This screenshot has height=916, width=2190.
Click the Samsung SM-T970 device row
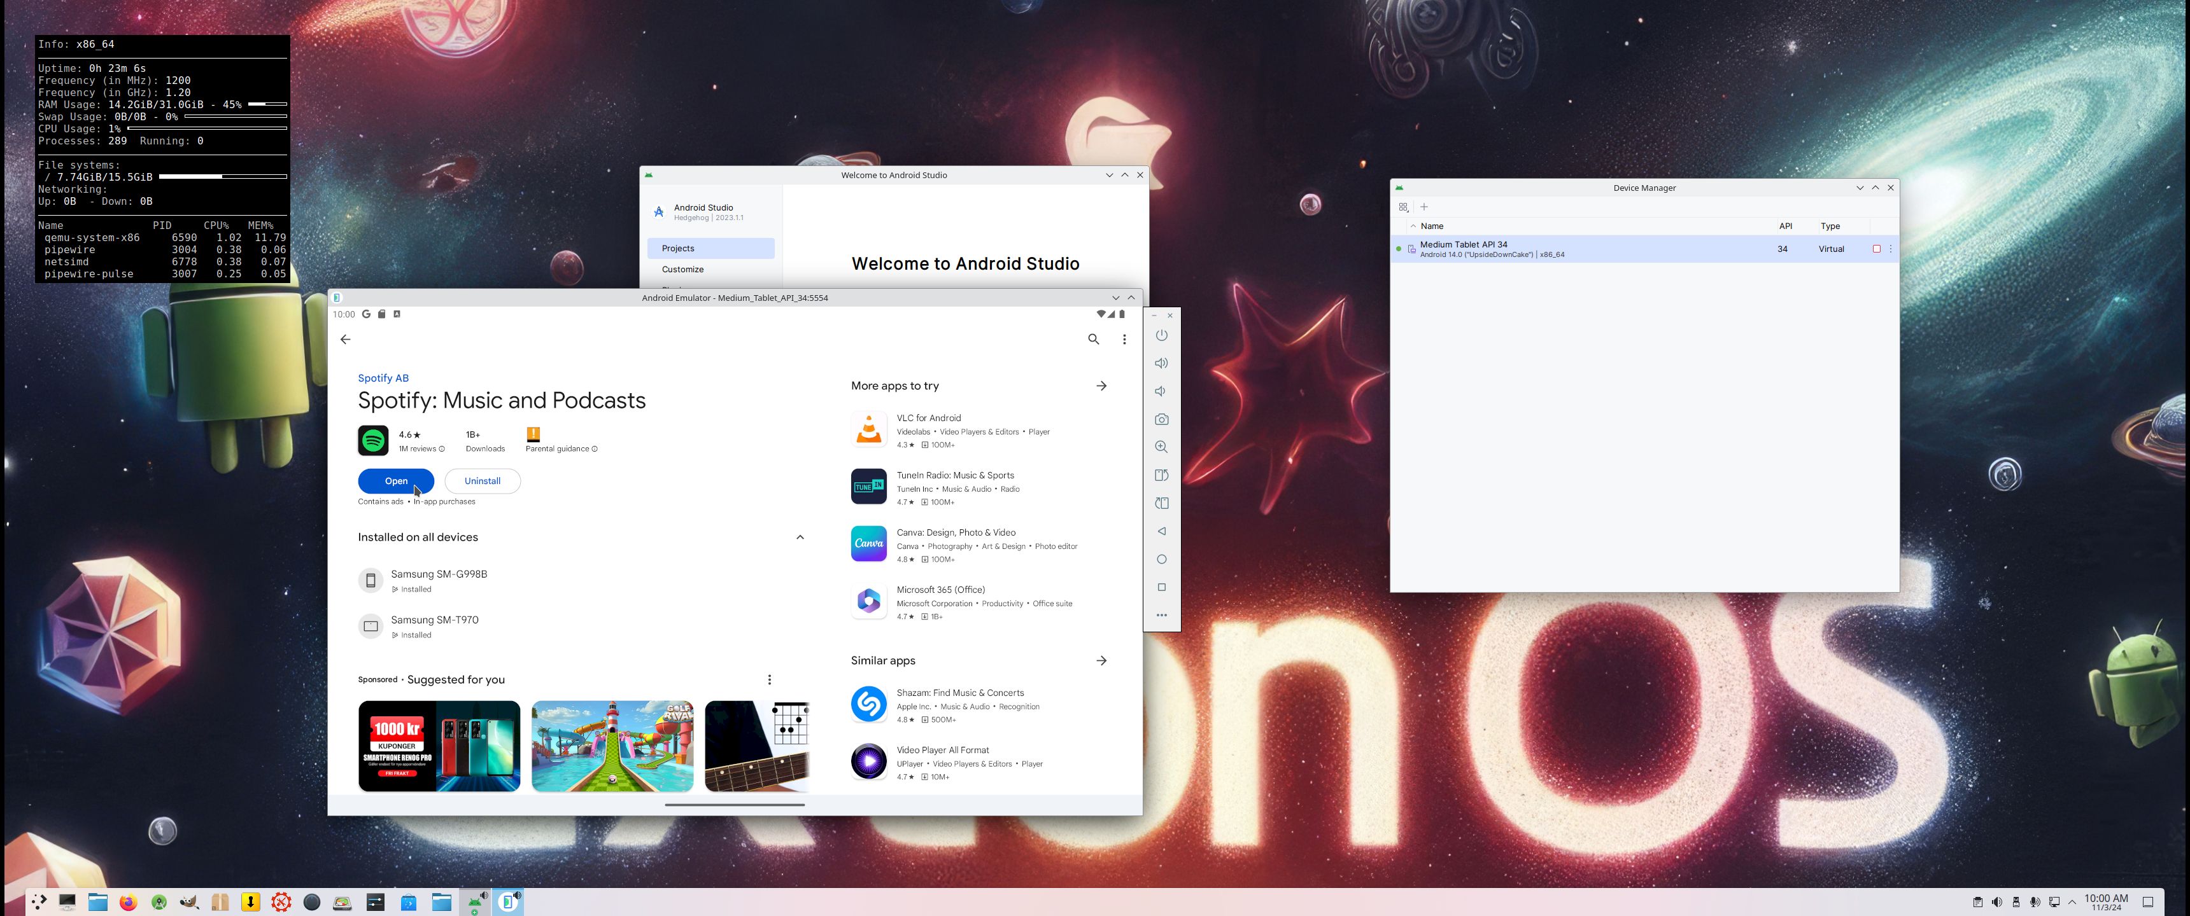click(583, 626)
